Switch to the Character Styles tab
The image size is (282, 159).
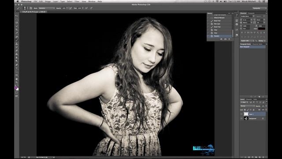click(x=257, y=44)
